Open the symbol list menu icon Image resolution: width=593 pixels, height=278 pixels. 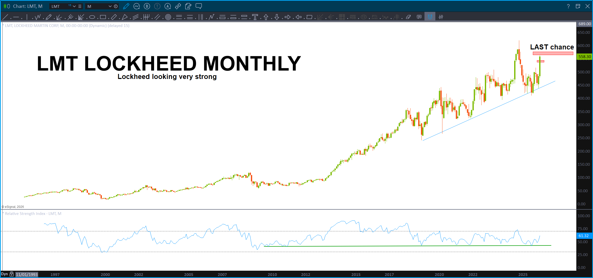point(80,6)
